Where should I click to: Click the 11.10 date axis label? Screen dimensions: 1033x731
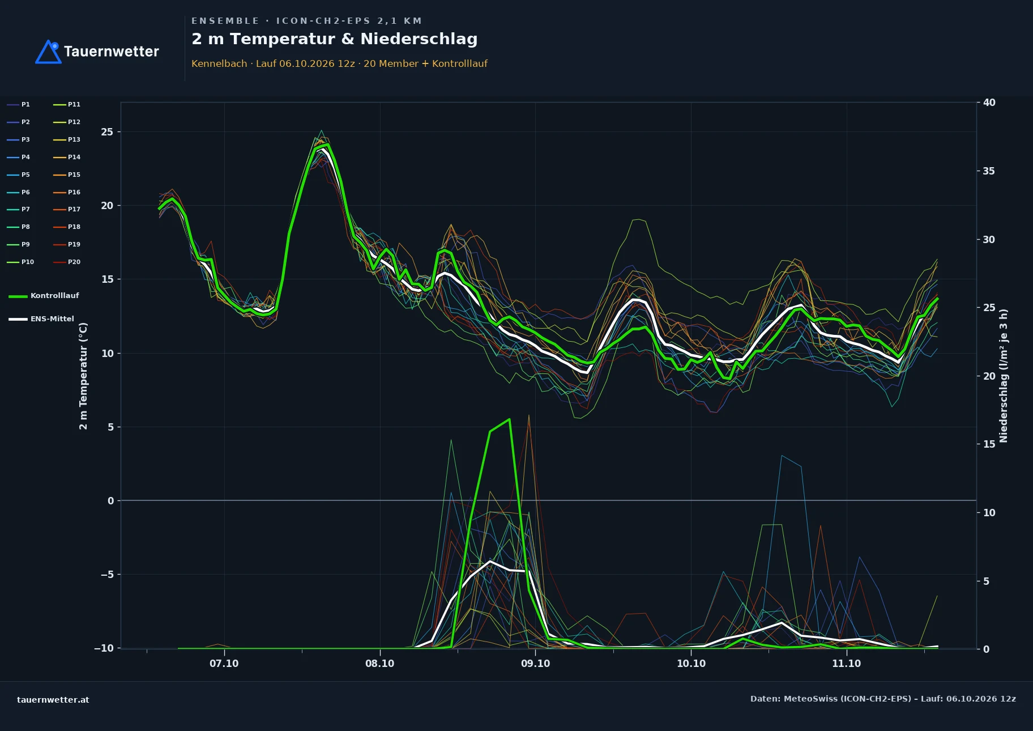coord(847,664)
